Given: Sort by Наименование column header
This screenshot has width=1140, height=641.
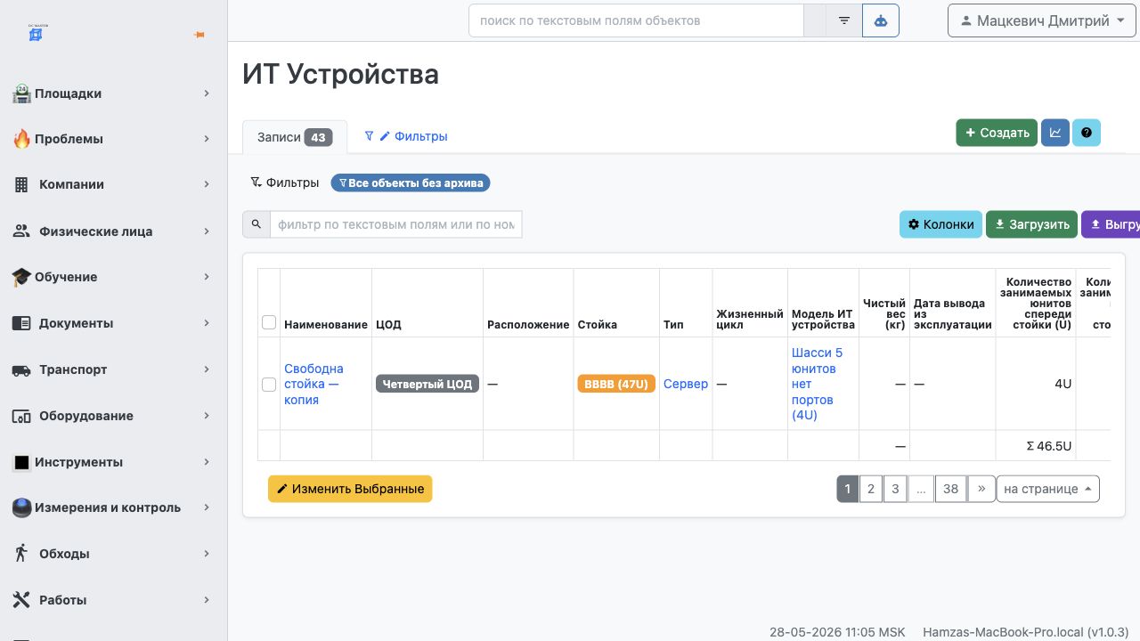Looking at the screenshot, I should 326,324.
